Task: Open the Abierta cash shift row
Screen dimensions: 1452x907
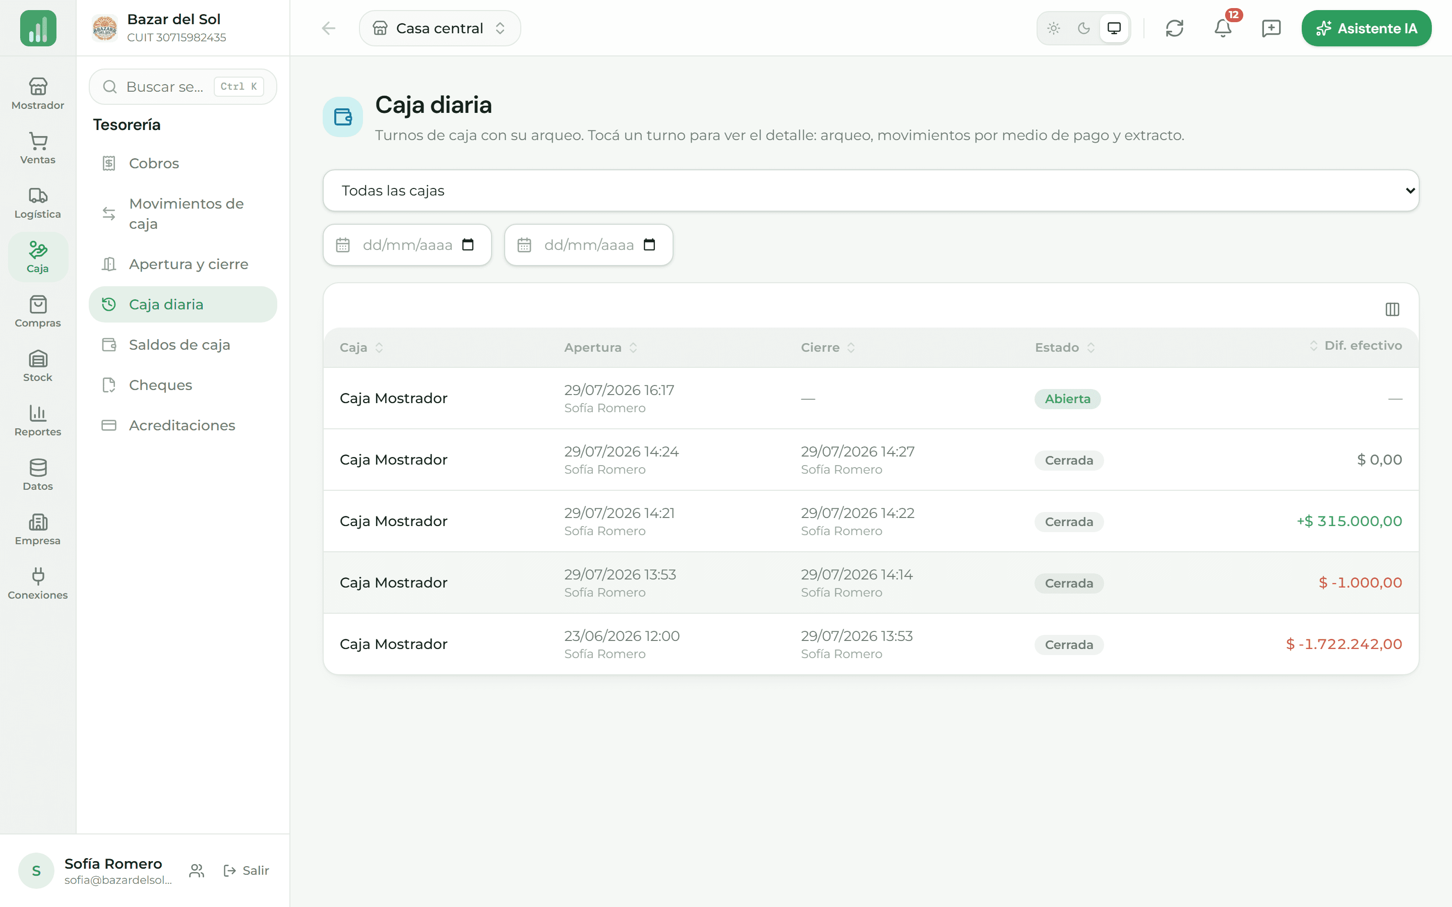Action: (x=871, y=398)
